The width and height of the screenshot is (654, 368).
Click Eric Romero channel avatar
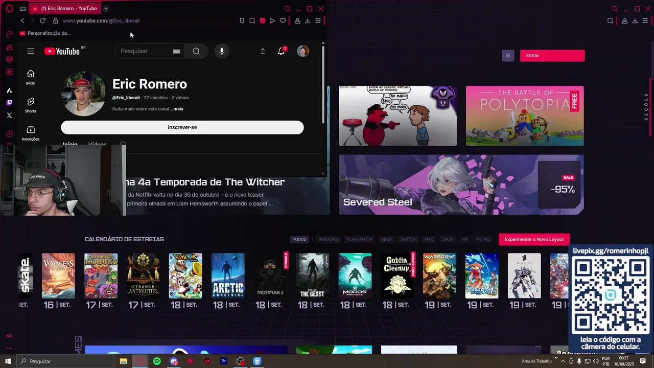[83, 94]
